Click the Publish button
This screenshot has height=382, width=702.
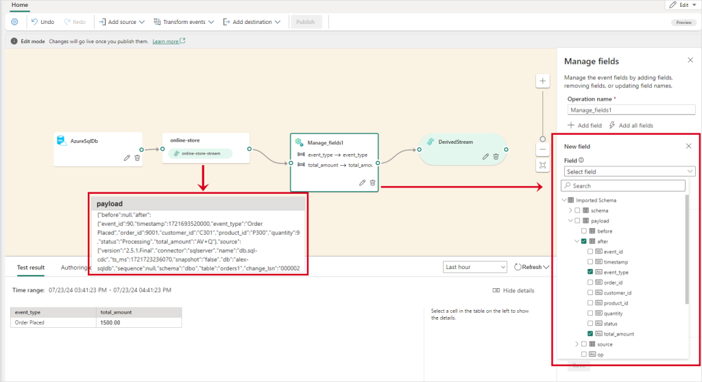(305, 22)
